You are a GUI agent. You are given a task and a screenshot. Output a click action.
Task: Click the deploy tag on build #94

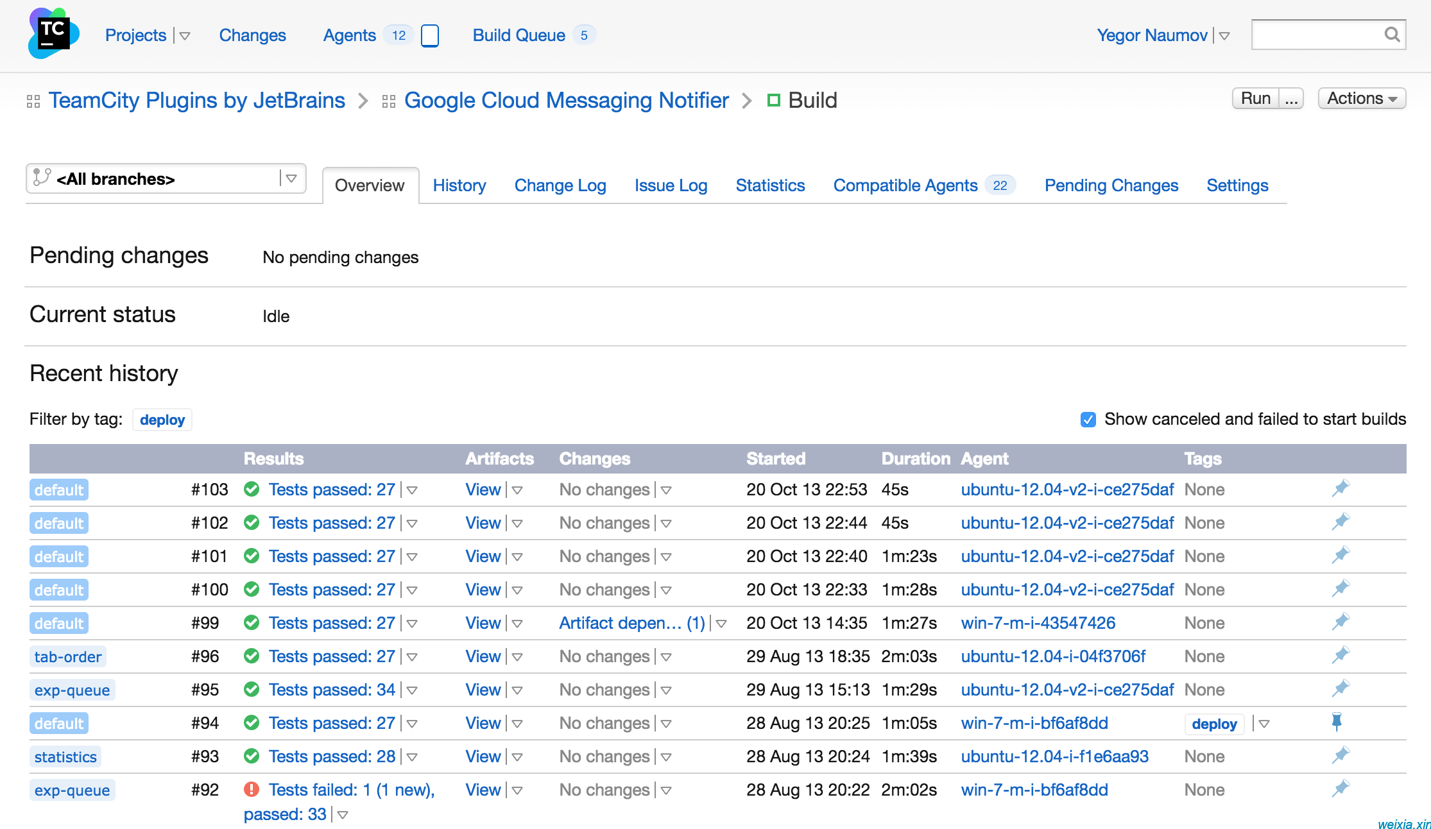coord(1214,724)
